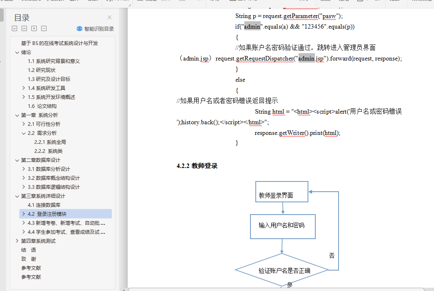Expand the 3.2 数据库概念结构设计 chevron
Viewport: 434px width, 291px height.
click(x=24, y=178)
